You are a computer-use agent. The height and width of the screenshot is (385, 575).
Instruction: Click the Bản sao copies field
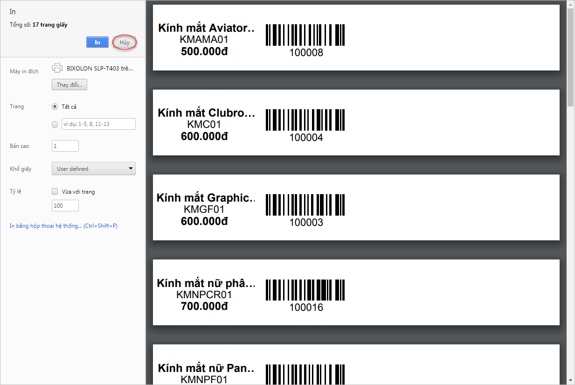pyautogui.click(x=65, y=146)
